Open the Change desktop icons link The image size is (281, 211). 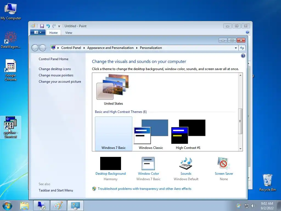coord(55,69)
